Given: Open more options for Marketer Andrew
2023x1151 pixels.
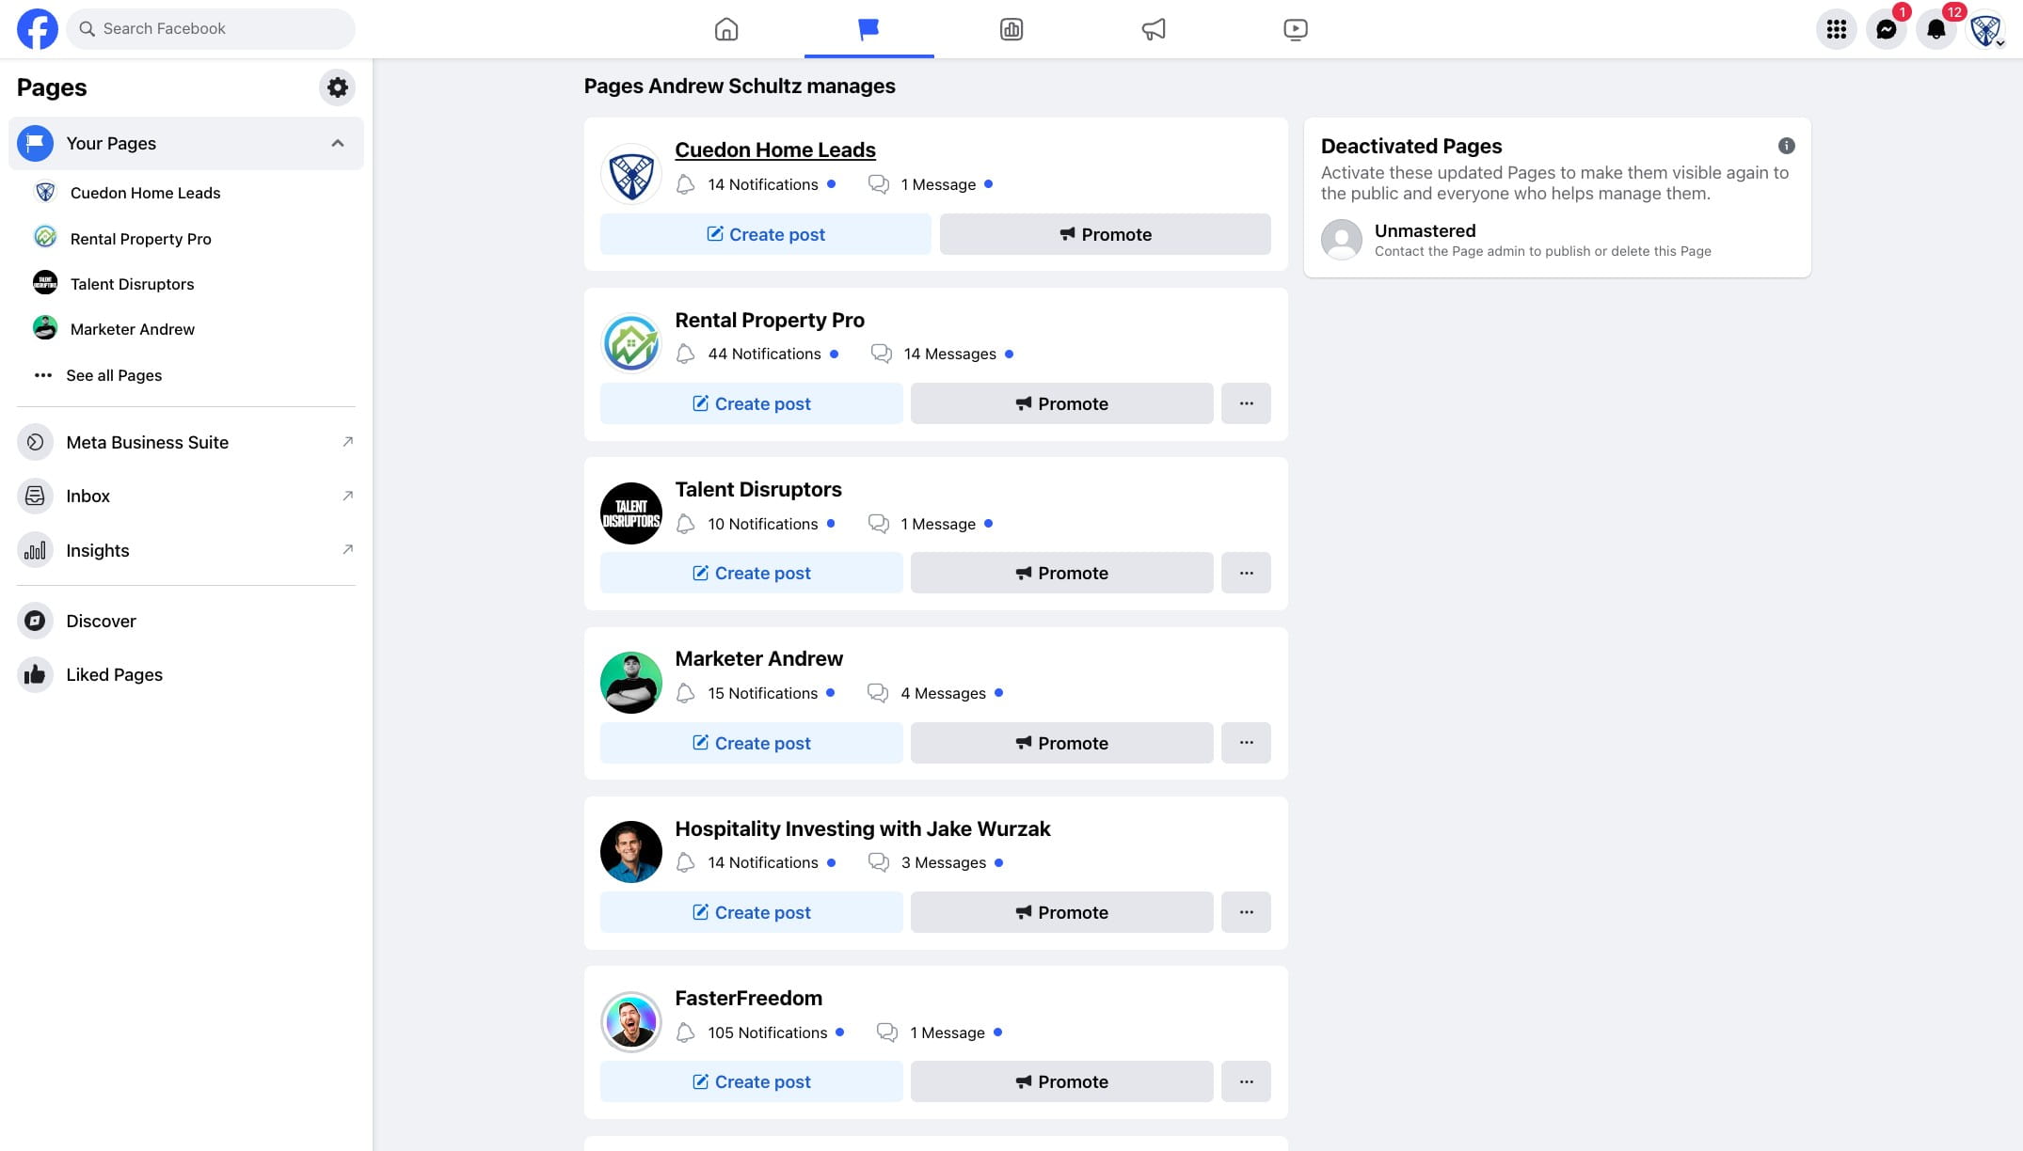Looking at the screenshot, I should (1247, 743).
